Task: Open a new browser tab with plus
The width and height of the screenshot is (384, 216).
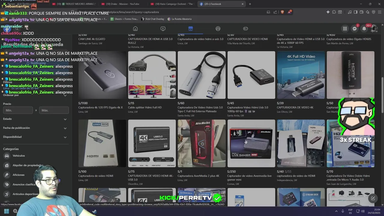Action: pyautogui.click(x=250, y=4)
